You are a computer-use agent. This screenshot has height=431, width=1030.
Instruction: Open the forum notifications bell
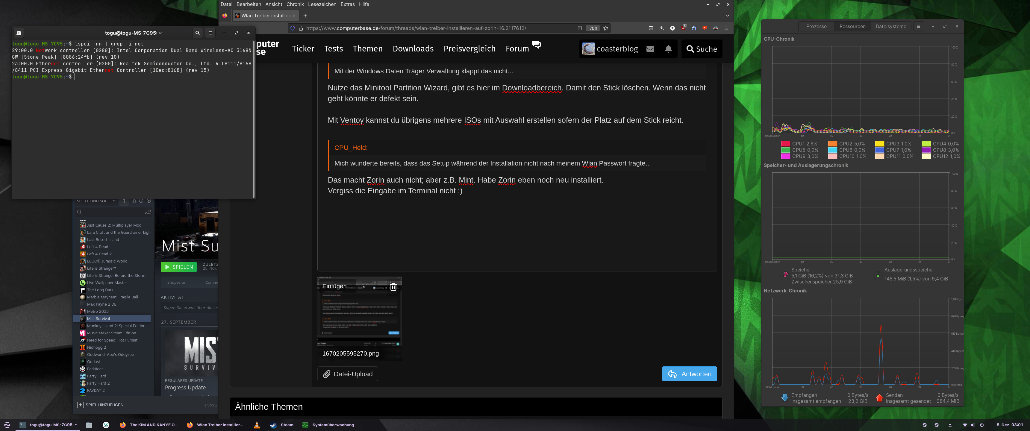[668, 49]
